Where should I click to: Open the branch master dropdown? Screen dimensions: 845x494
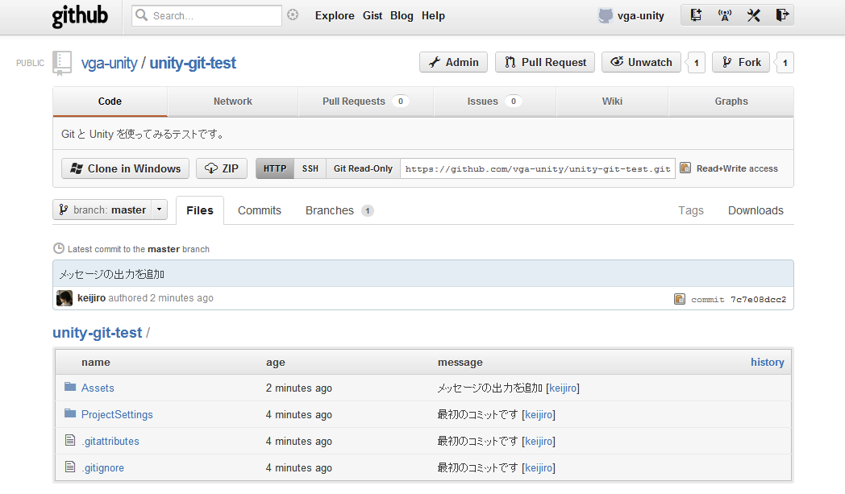pyautogui.click(x=110, y=210)
